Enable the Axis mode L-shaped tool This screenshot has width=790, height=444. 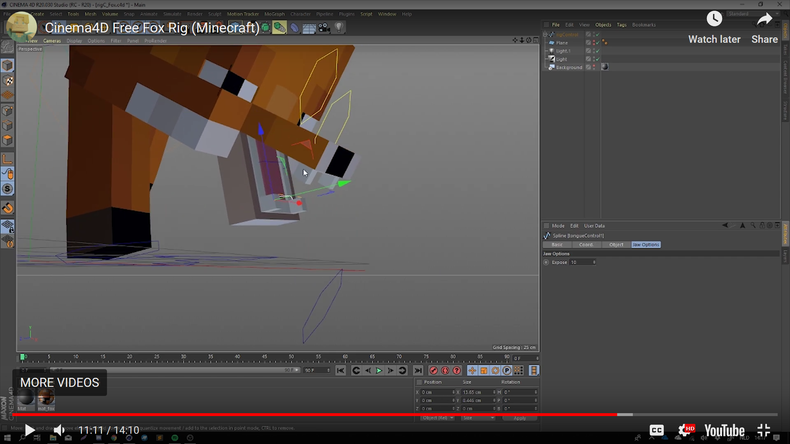click(8, 159)
